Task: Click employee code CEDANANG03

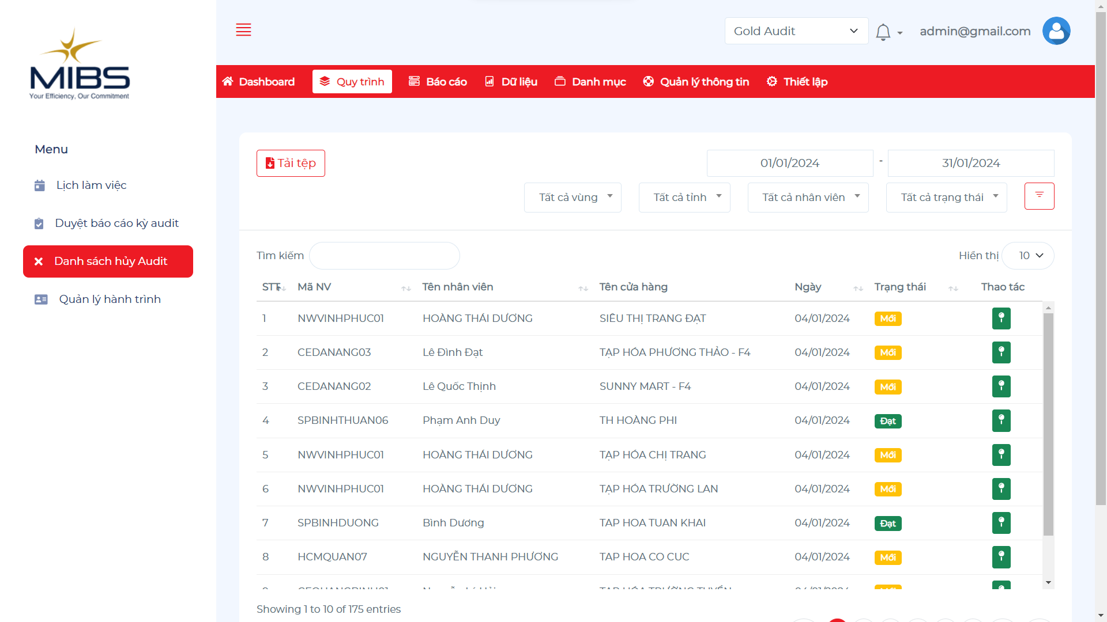Action: pyautogui.click(x=334, y=352)
